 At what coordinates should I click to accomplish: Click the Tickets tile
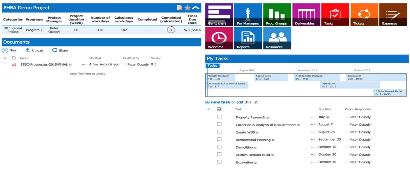(x=364, y=14)
